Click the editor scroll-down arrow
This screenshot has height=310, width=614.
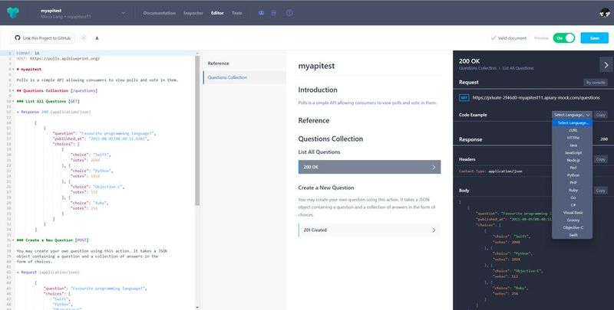(197, 308)
